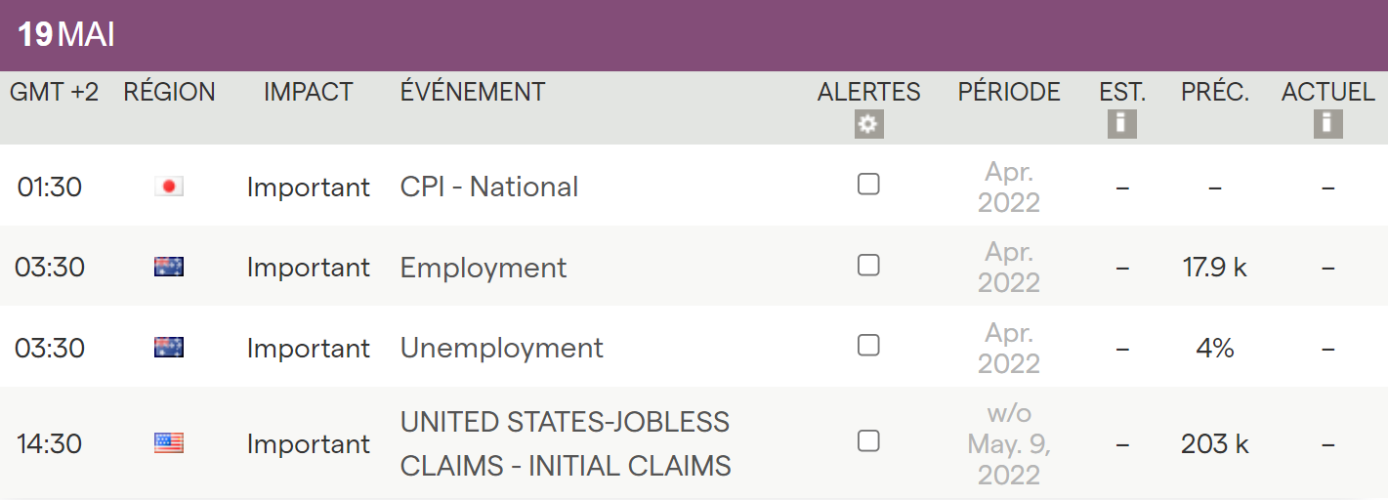
Task: Click the PÉRIODE column header
Action: click(1009, 92)
